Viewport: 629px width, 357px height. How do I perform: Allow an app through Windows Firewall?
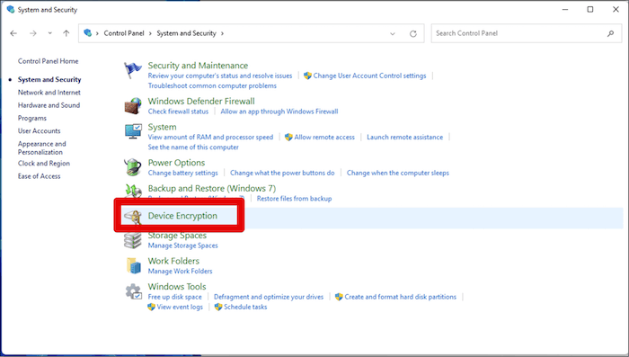[x=279, y=112]
